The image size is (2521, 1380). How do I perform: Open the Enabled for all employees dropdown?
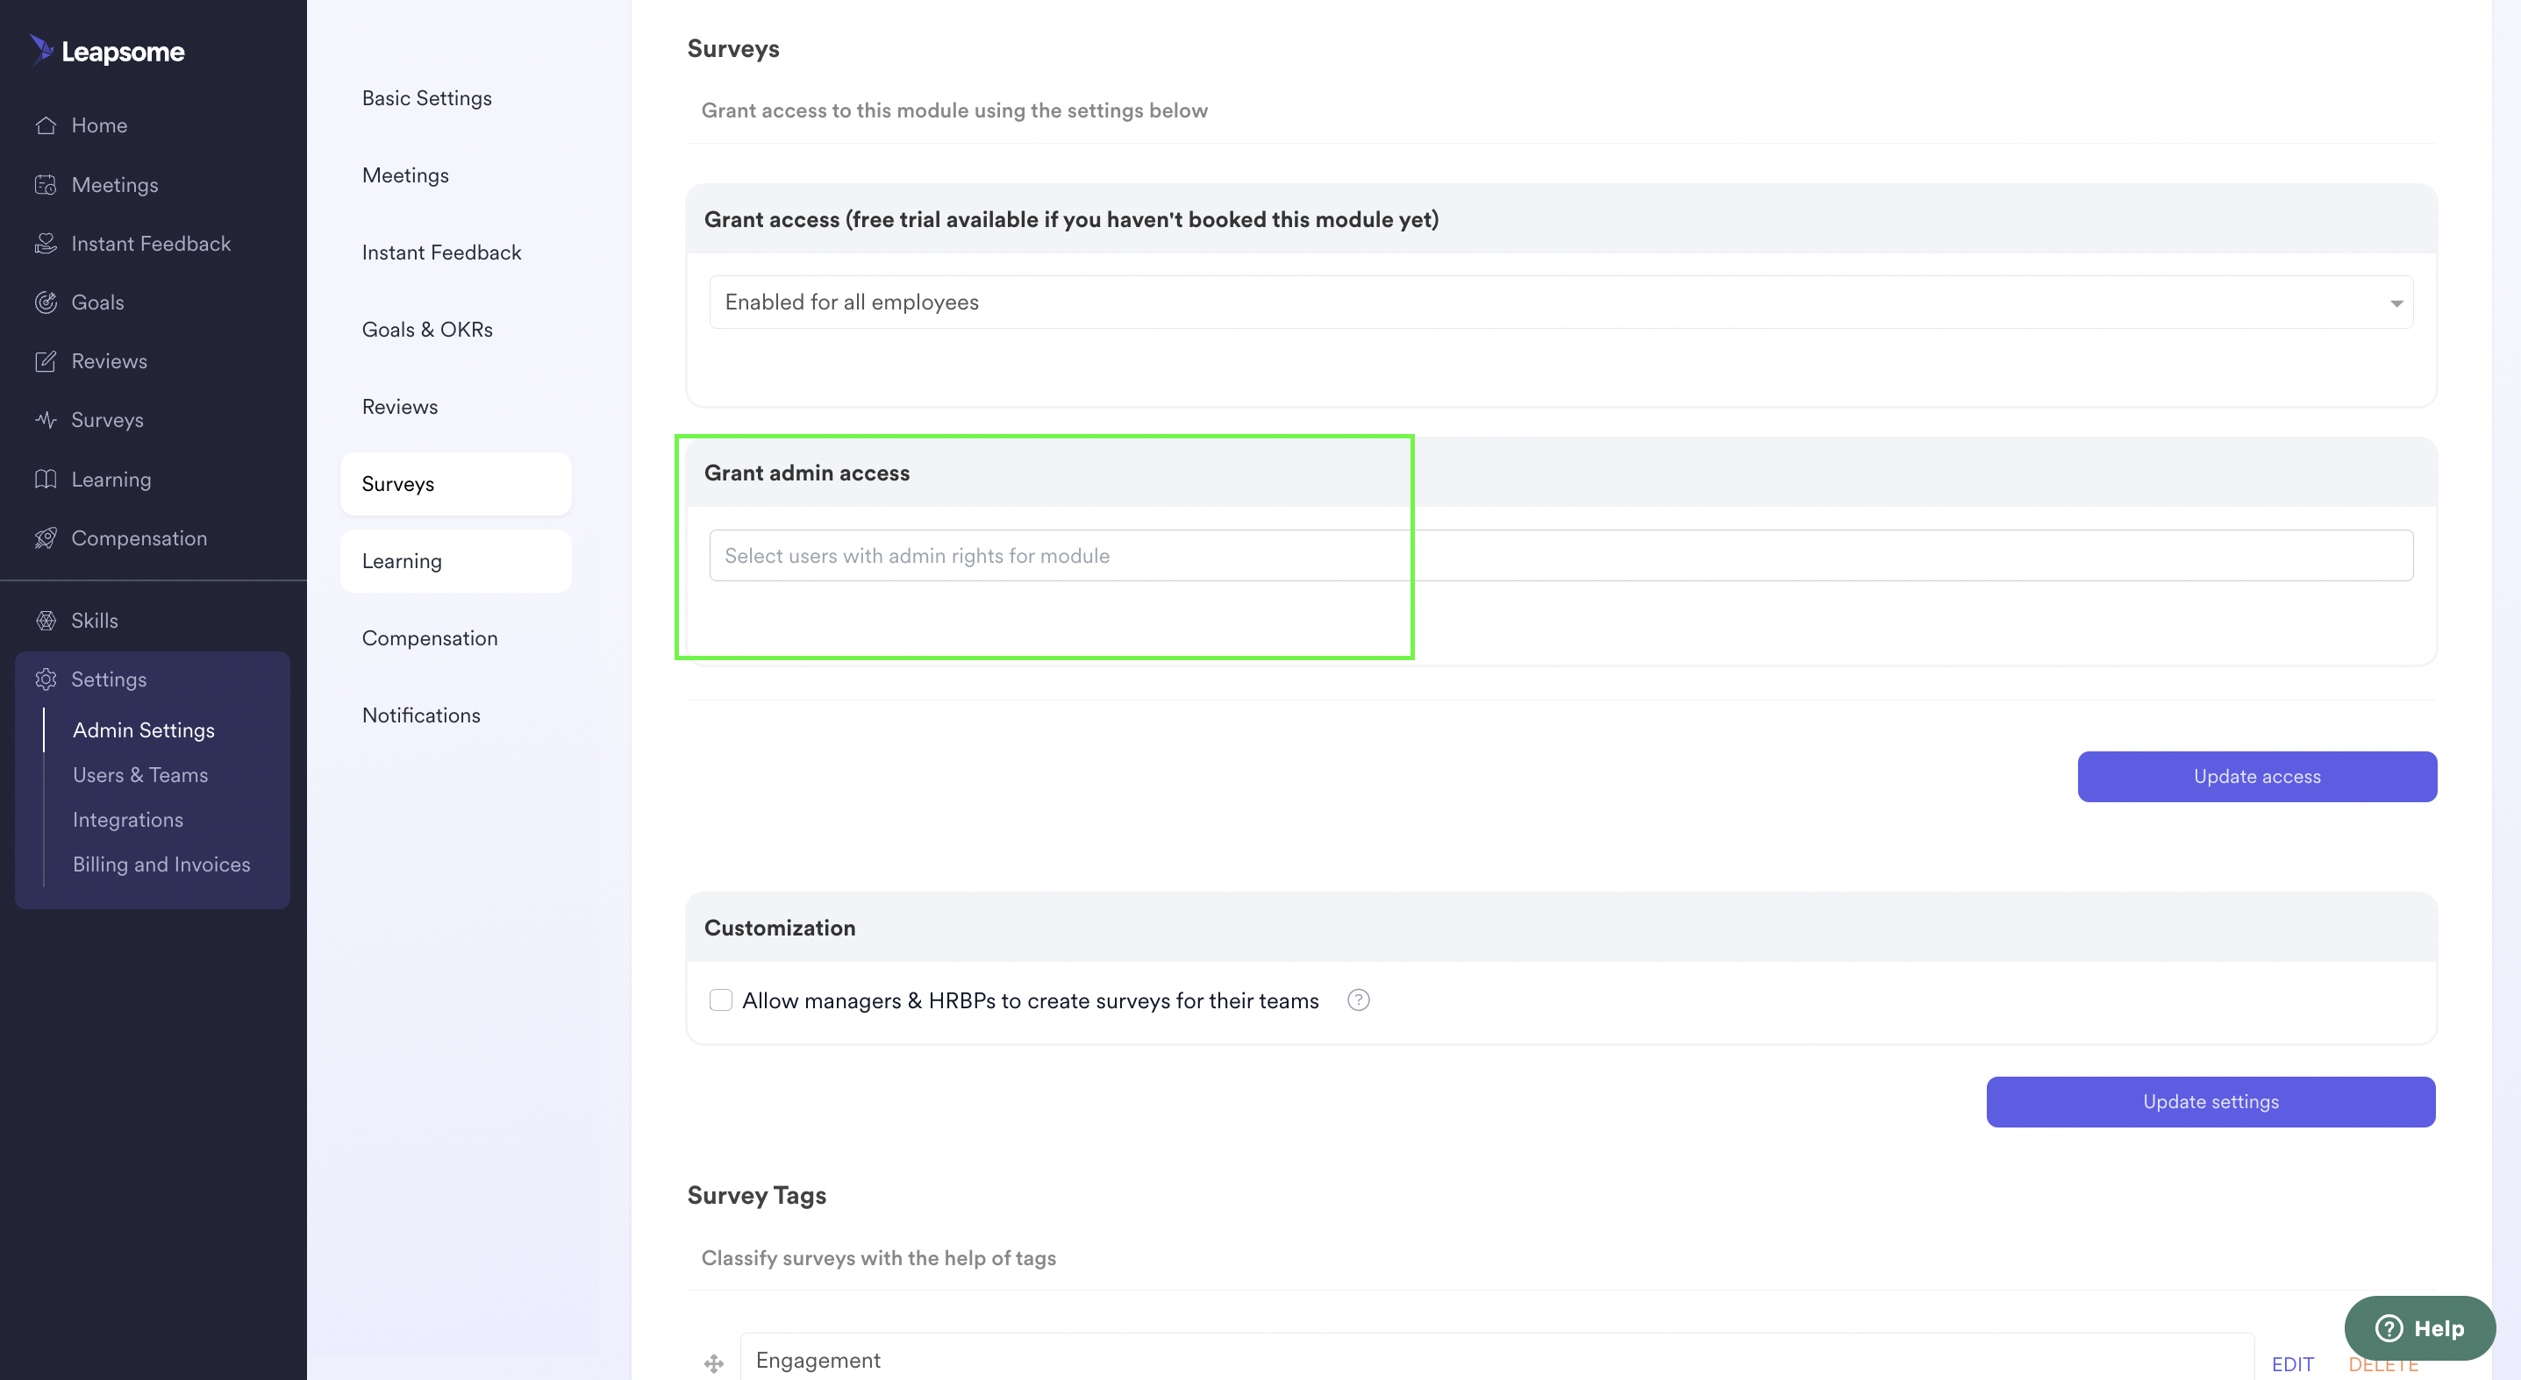(x=1561, y=302)
